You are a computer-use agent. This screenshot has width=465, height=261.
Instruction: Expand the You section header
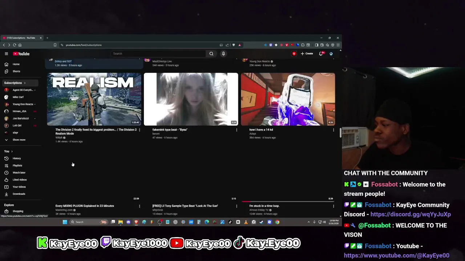[8, 151]
